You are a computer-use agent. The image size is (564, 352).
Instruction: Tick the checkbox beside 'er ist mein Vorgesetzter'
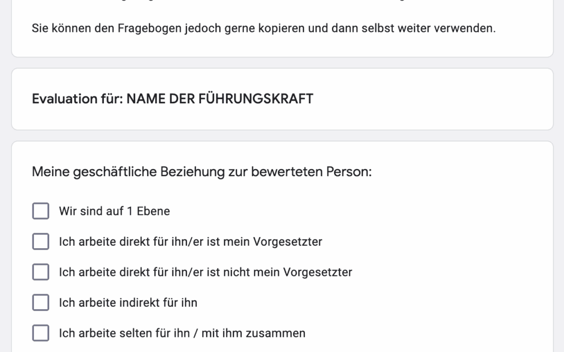click(x=41, y=241)
